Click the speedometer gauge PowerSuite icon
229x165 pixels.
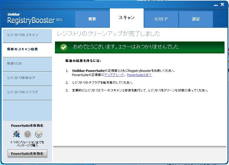pos(27,134)
